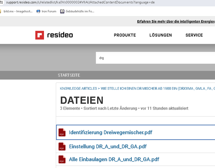
Task: Click the Wie stelle ich einen DR Mischer breadcrumb
Action: coord(158,88)
